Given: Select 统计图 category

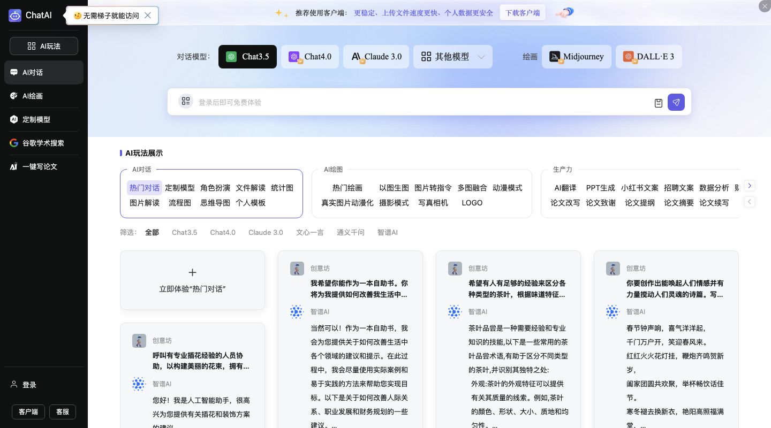Looking at the screenshot, I should (282, 188).
